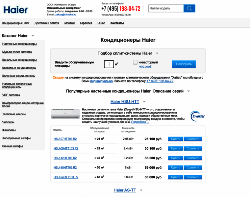Screen dimensions: 250x197
Task: Collapse the Каталог Haier arrow
Action: coord(33,36)
